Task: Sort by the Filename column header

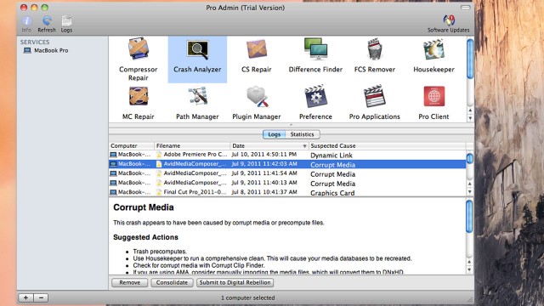Action: click(x=192, y=145)
